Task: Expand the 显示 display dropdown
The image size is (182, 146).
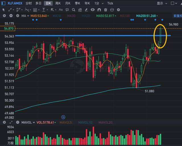Action: coord(162,3)
